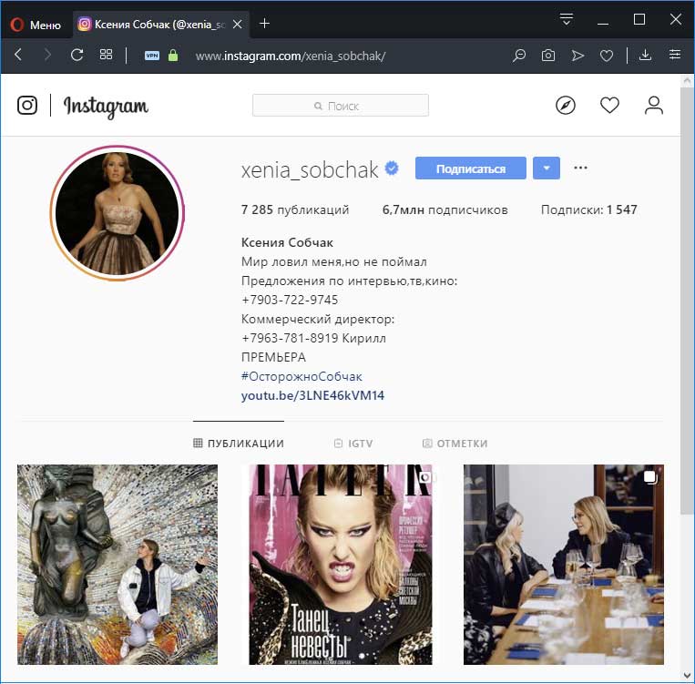This screenshot has height=684, width=695.
Task: Click the green security padlock icon
Action: [173, 55]
